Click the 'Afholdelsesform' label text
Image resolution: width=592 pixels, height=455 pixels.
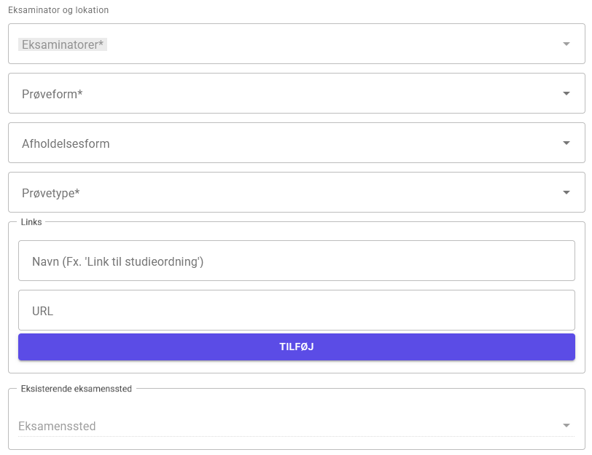coord(66,143)
